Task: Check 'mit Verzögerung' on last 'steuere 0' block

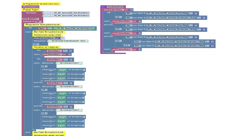Action: click(83, 126)
